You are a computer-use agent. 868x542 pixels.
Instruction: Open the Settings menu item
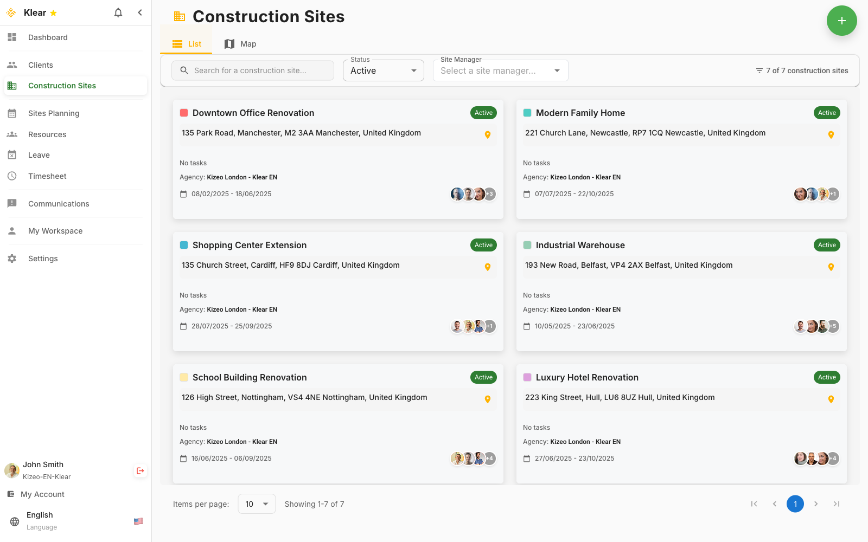43,259
